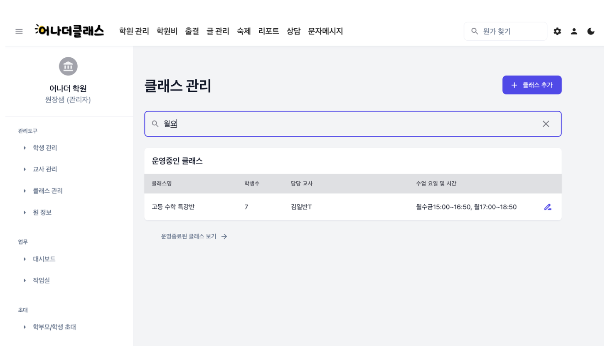Click the 수업 요일 및 시간 column header
The height and width of the screenshot is (357, 615).
(x=436, y=183)
